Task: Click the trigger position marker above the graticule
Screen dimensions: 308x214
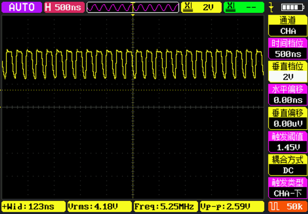Action: point(133,15)
